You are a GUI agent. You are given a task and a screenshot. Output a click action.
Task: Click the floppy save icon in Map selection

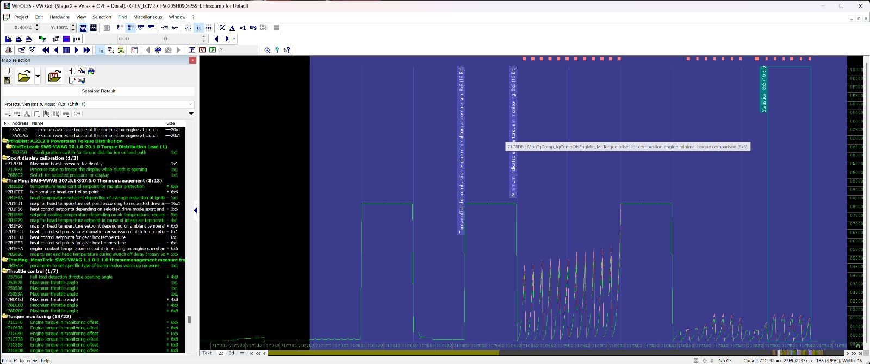[x=7, y=80]
